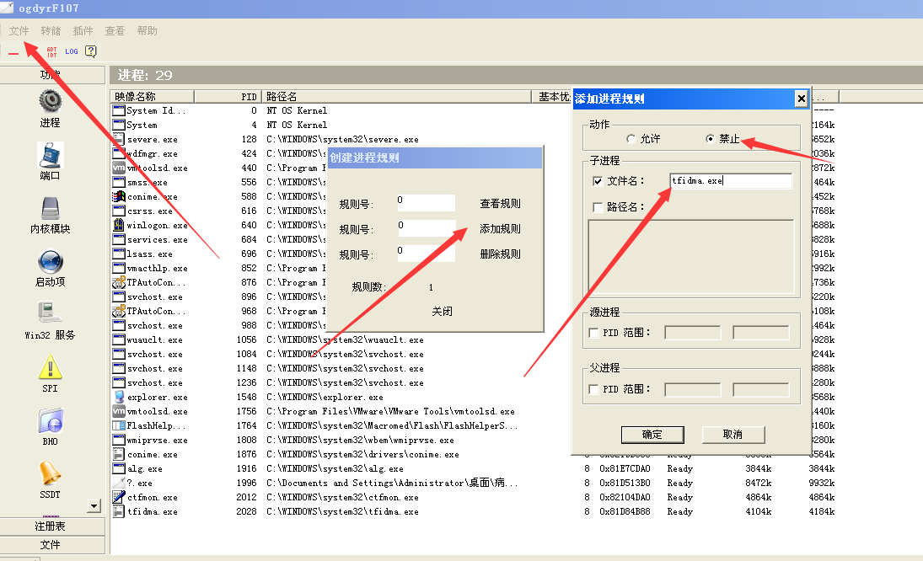Switch to the 注册表 sidebar tab

(52, 526)
